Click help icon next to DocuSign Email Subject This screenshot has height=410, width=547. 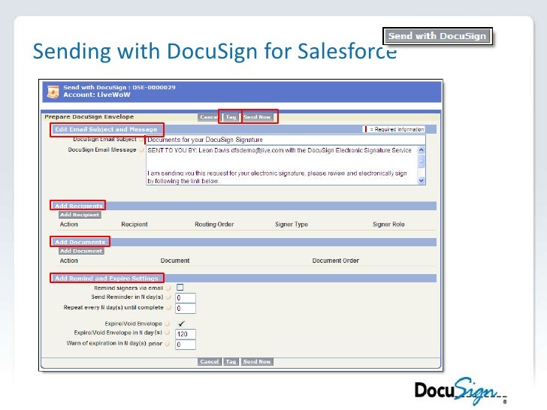(141, 140)
